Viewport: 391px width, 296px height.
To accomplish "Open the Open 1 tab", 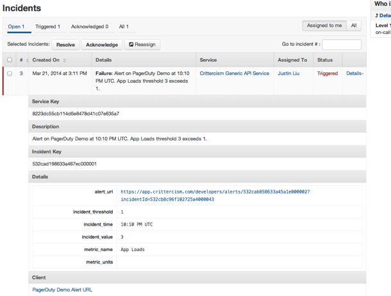I will pos(16,27).
